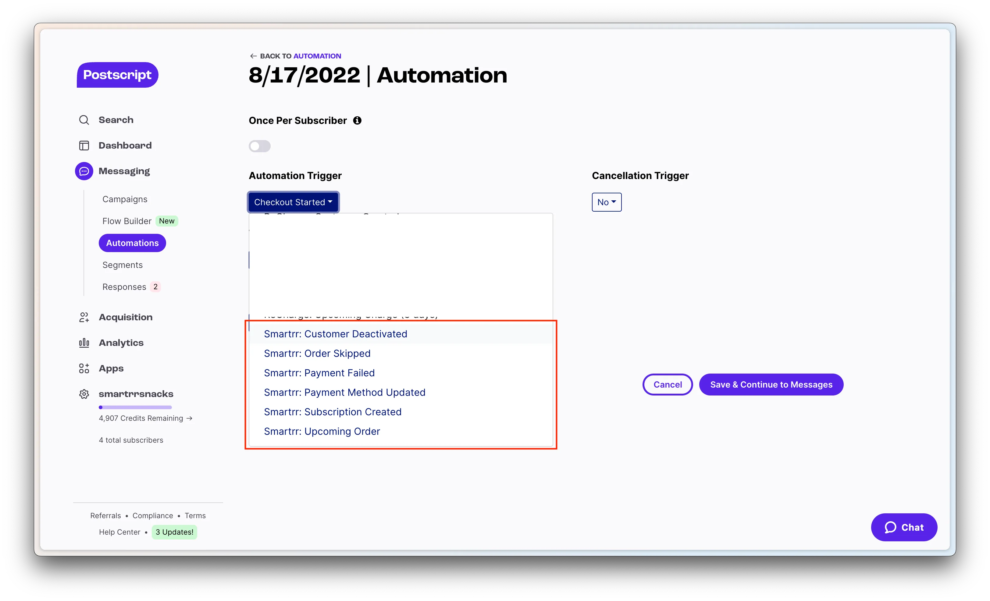
Task: Open the Acquisition section
Action: 125,317
